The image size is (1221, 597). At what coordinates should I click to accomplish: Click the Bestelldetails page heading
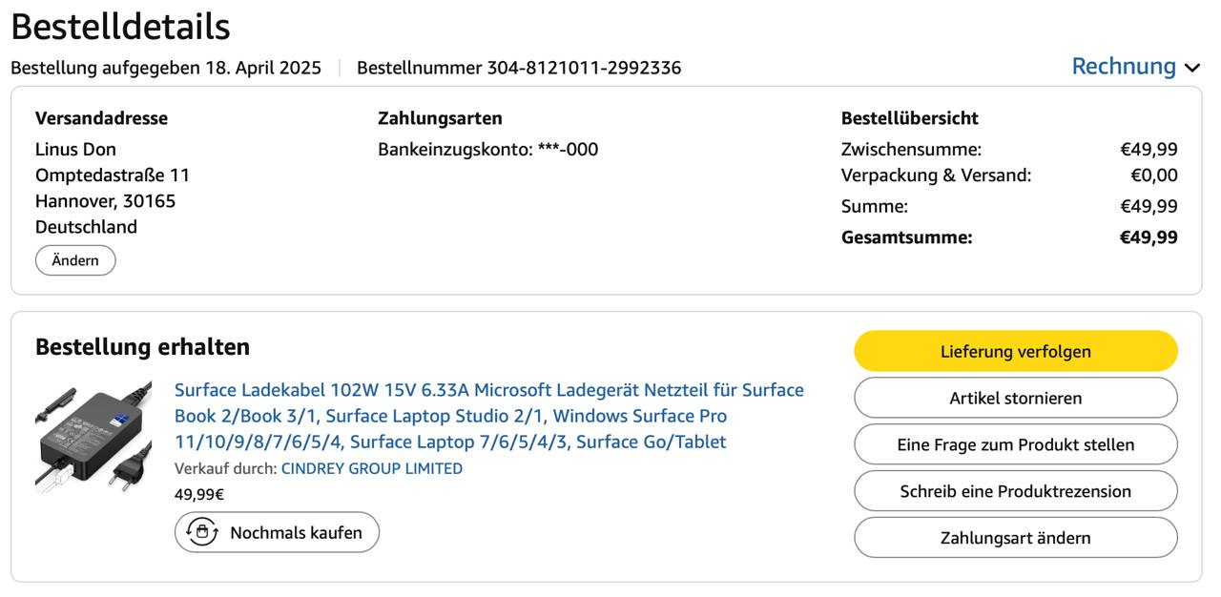(x=120, y=27)
